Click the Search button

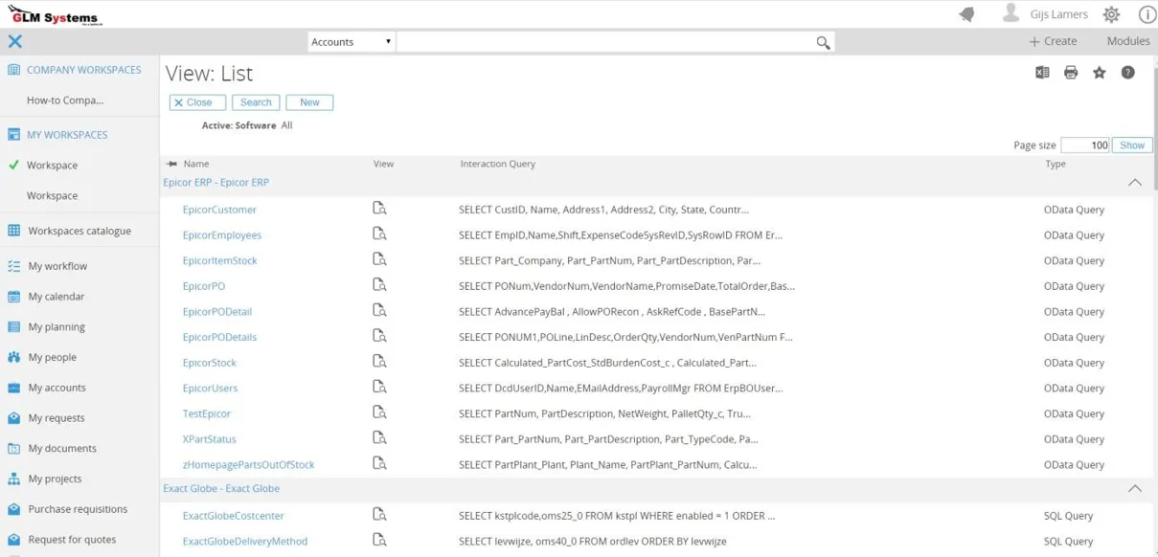click(256, 101)
